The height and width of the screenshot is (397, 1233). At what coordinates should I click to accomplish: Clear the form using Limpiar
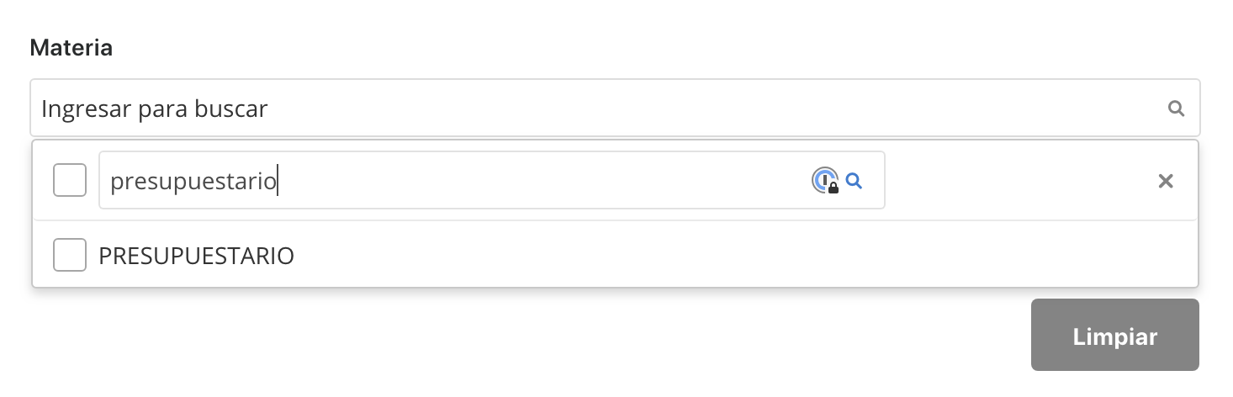[x=1114, y=335]
